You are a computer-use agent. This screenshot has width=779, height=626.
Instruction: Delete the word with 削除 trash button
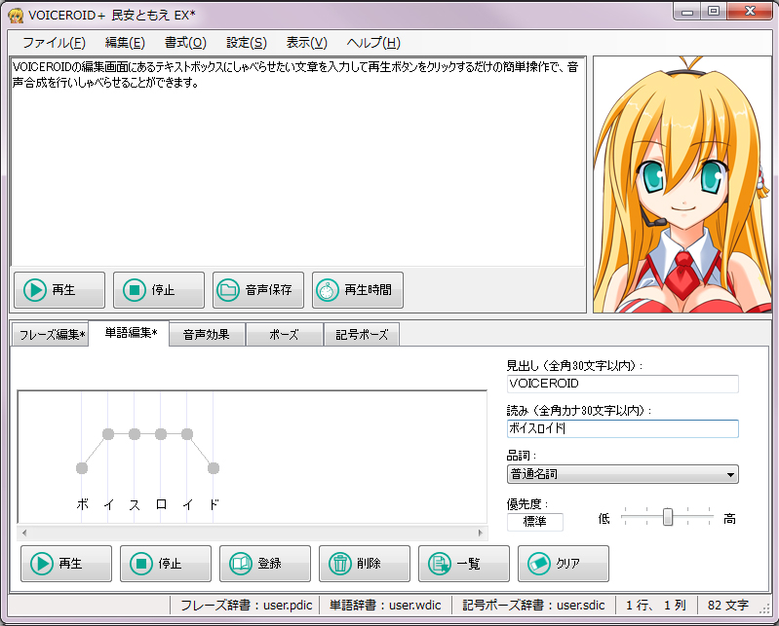point(365,564)
